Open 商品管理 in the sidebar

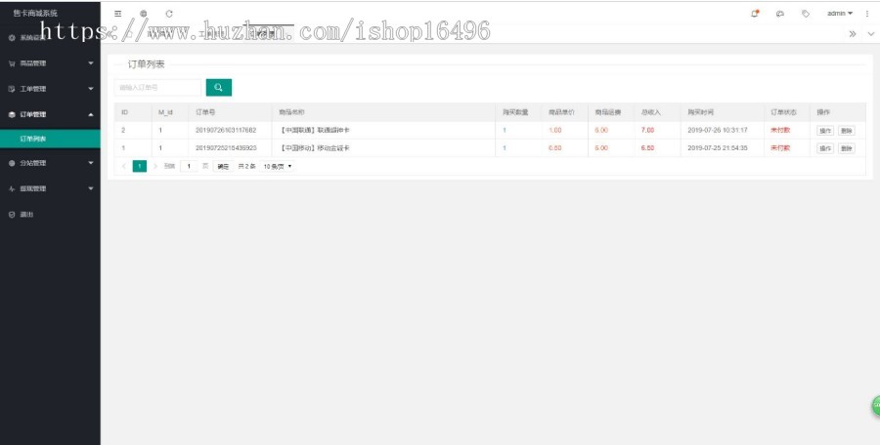[33, 63]
